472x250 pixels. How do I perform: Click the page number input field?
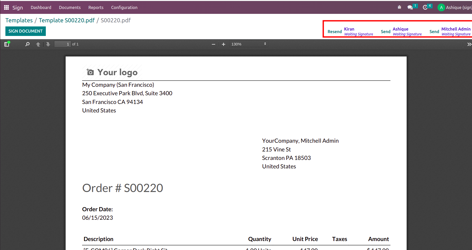(62, 44)
